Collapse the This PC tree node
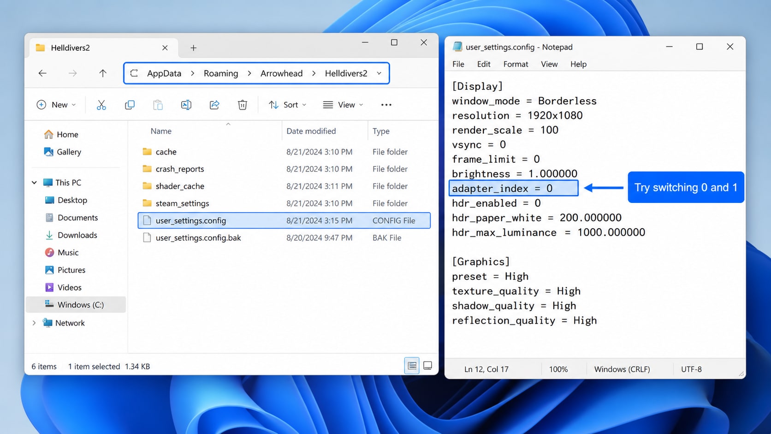 34,183
